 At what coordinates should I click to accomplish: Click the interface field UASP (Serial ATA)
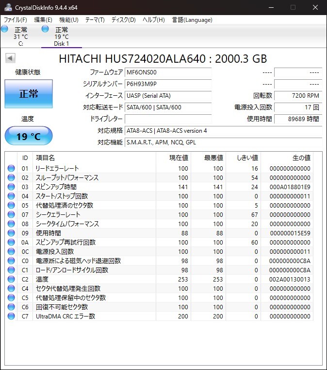coord(168,96)
